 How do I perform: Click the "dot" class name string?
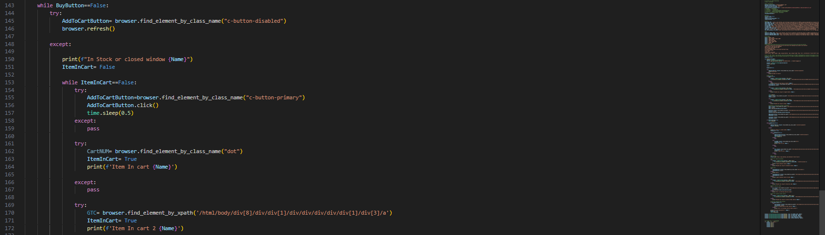(233, 151)
